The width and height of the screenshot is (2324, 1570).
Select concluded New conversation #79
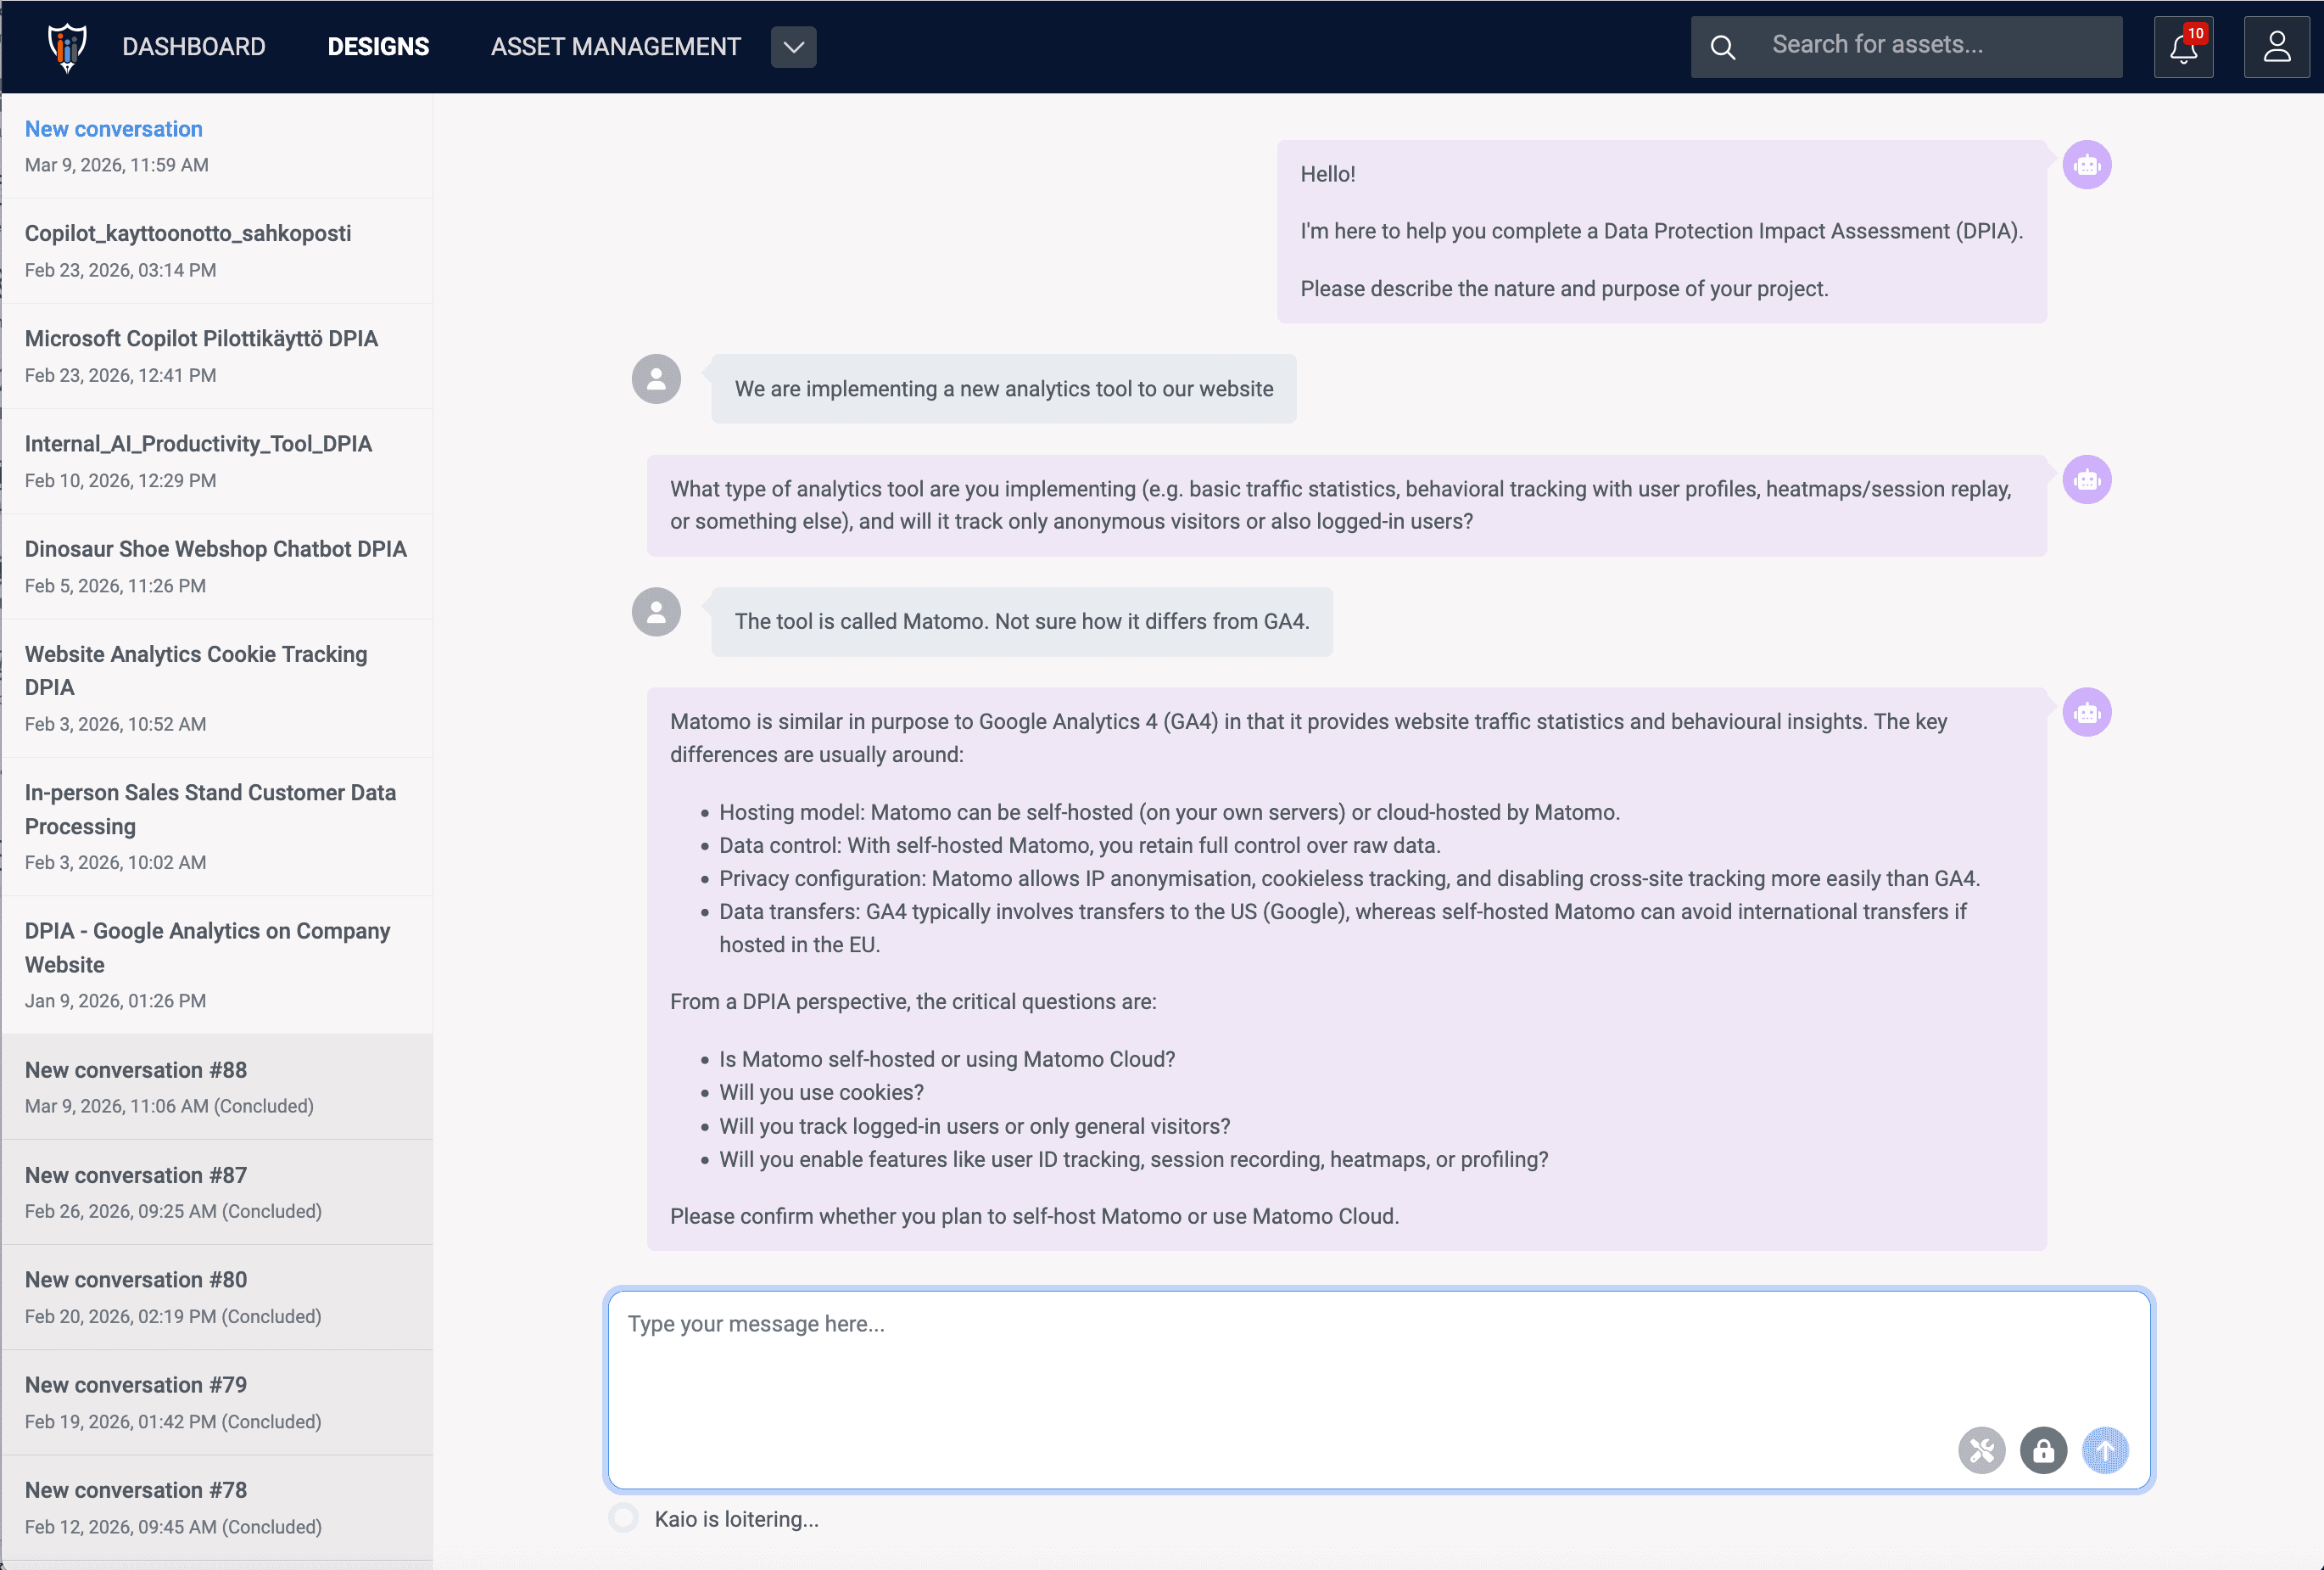[x=217, y=1402]
